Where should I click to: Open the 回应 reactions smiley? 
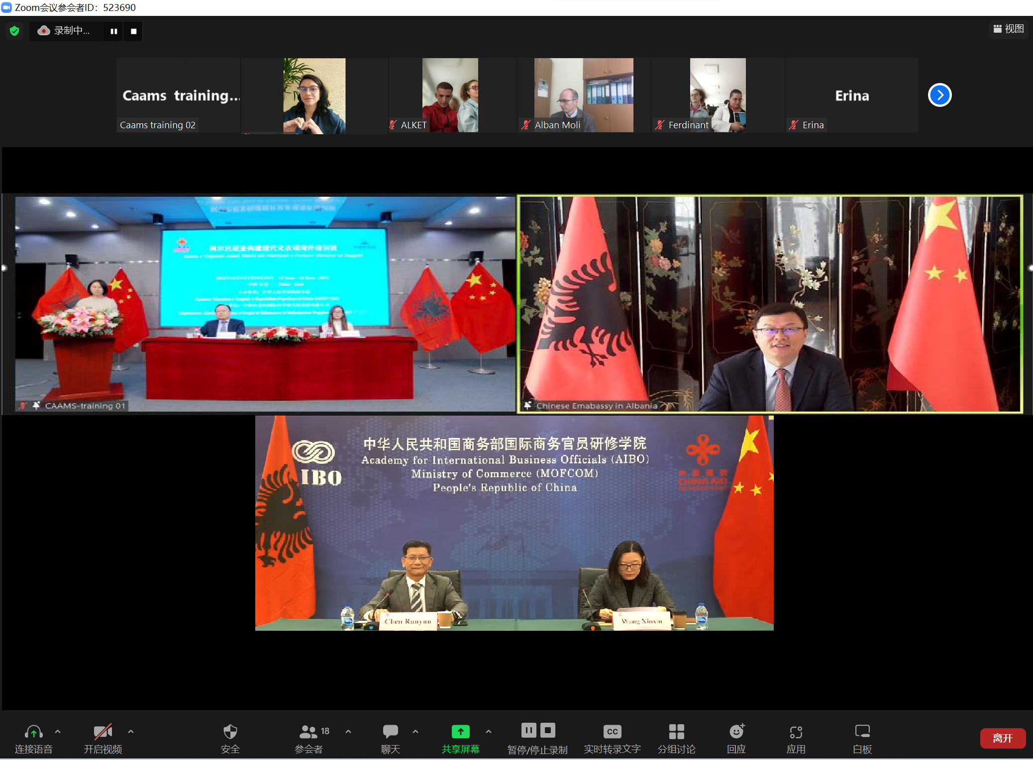click(736, 732)
